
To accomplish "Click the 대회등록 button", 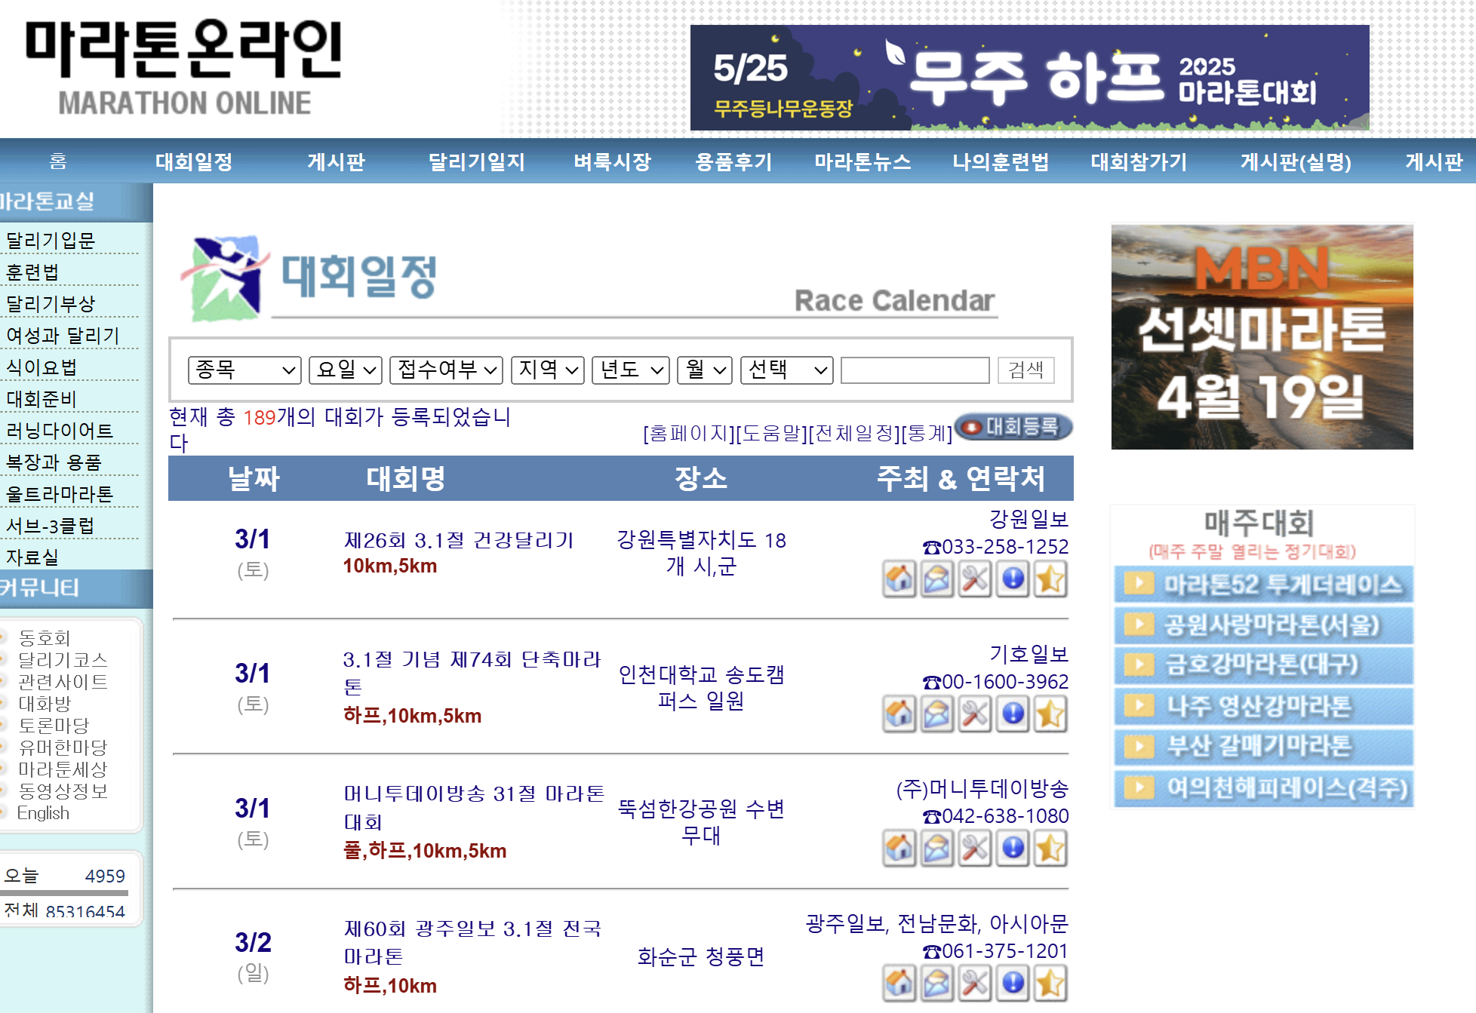I will click(1013, 427).
